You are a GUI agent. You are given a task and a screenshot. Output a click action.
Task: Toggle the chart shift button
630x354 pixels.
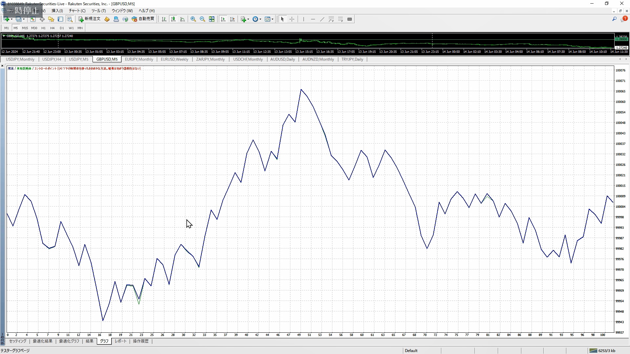[232, 19]
